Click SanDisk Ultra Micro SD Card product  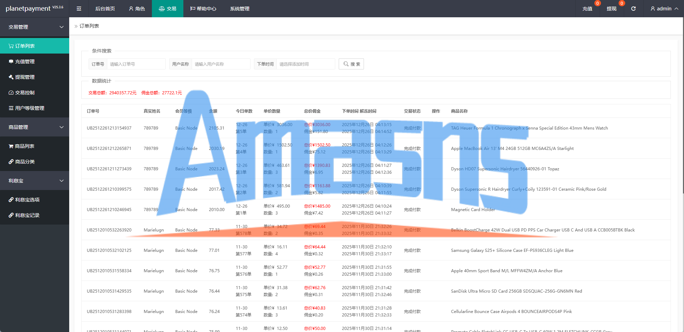pos(517,291)
